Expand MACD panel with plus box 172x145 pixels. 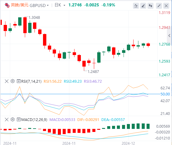(x=18, y=119)
